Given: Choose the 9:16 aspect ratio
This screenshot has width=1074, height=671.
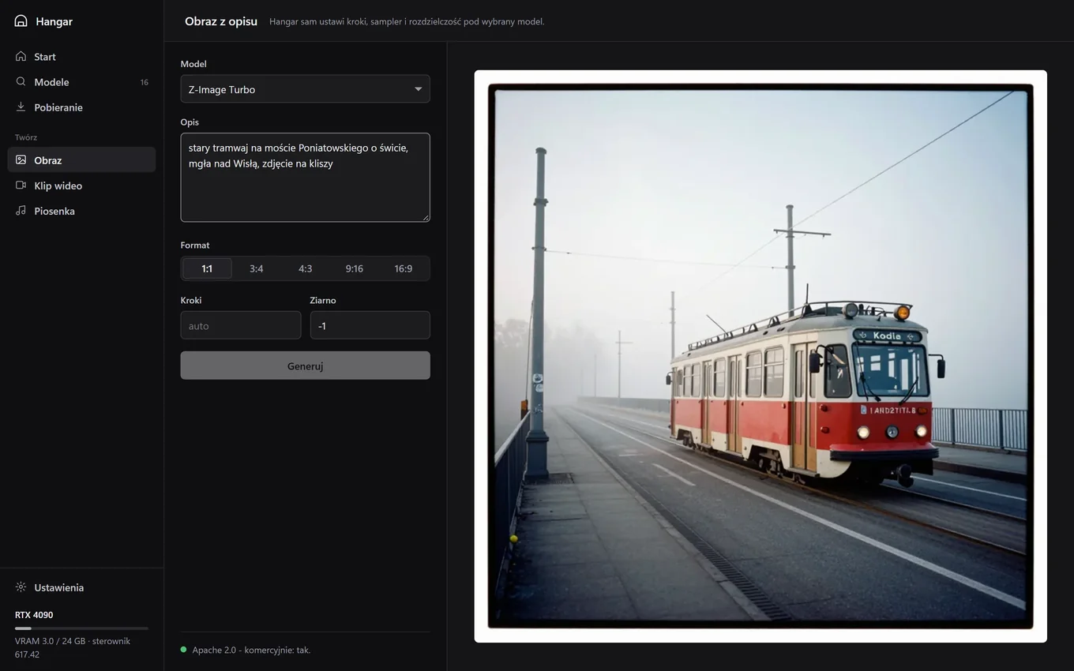Looking at the screenshot, I should coord(354,268).
